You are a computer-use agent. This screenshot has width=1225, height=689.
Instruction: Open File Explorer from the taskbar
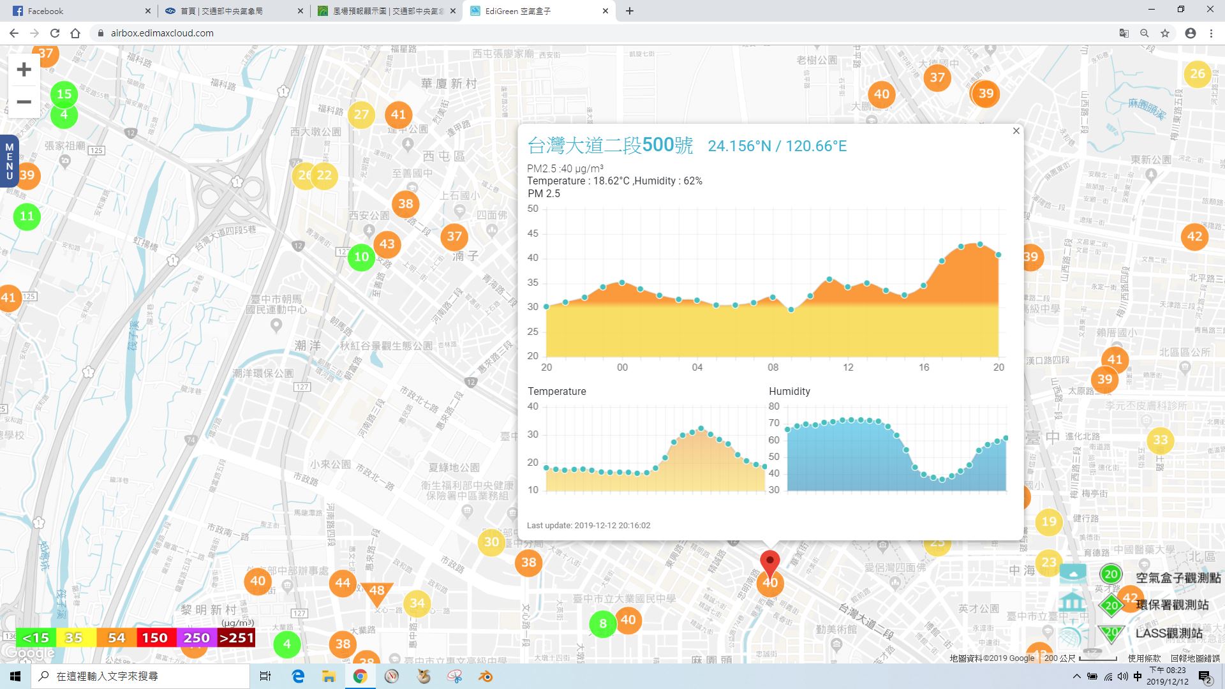click(x=329, y=676)
